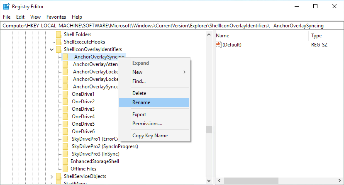This screenshot has height=185, width=344.
Task: Click the OneDrive2 folder icon
Action: coord(65,102)
